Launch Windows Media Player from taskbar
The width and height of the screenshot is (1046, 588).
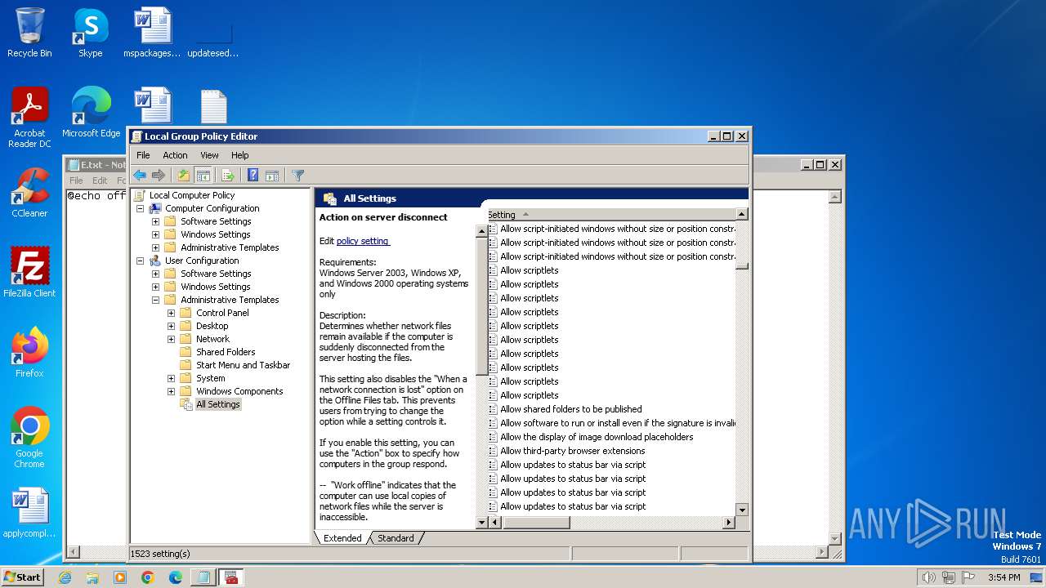[x=120, y=577]
